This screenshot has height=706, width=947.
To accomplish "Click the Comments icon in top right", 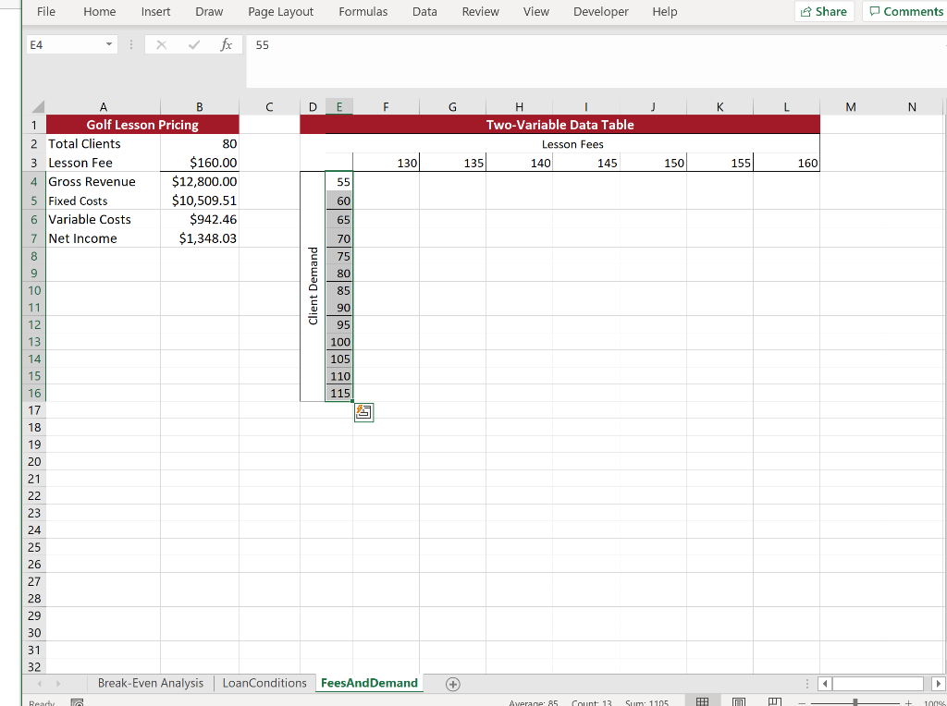I will (x=904, y=11).
